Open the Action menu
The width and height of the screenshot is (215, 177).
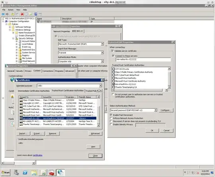click(11, 10)
